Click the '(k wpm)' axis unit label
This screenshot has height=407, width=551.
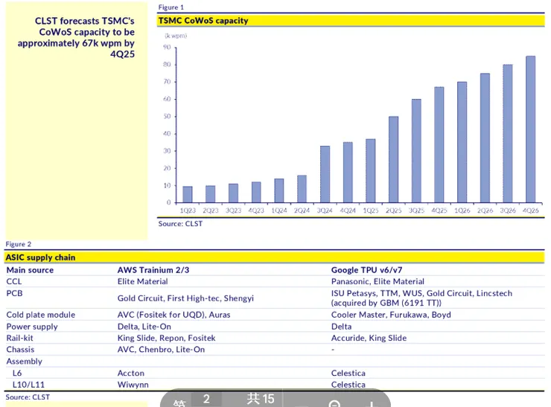[x=176, y=36]
